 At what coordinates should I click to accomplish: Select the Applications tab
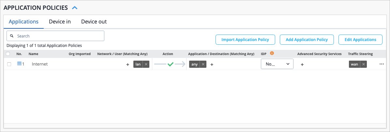[23, 22]
